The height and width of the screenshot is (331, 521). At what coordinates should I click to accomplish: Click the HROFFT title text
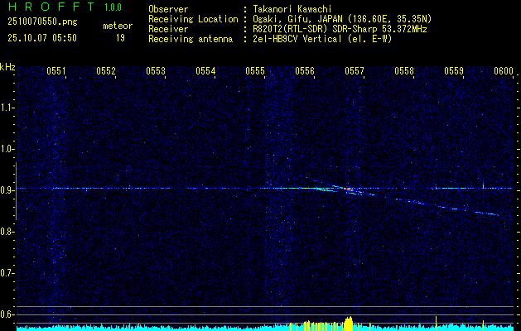pos(52,7)
